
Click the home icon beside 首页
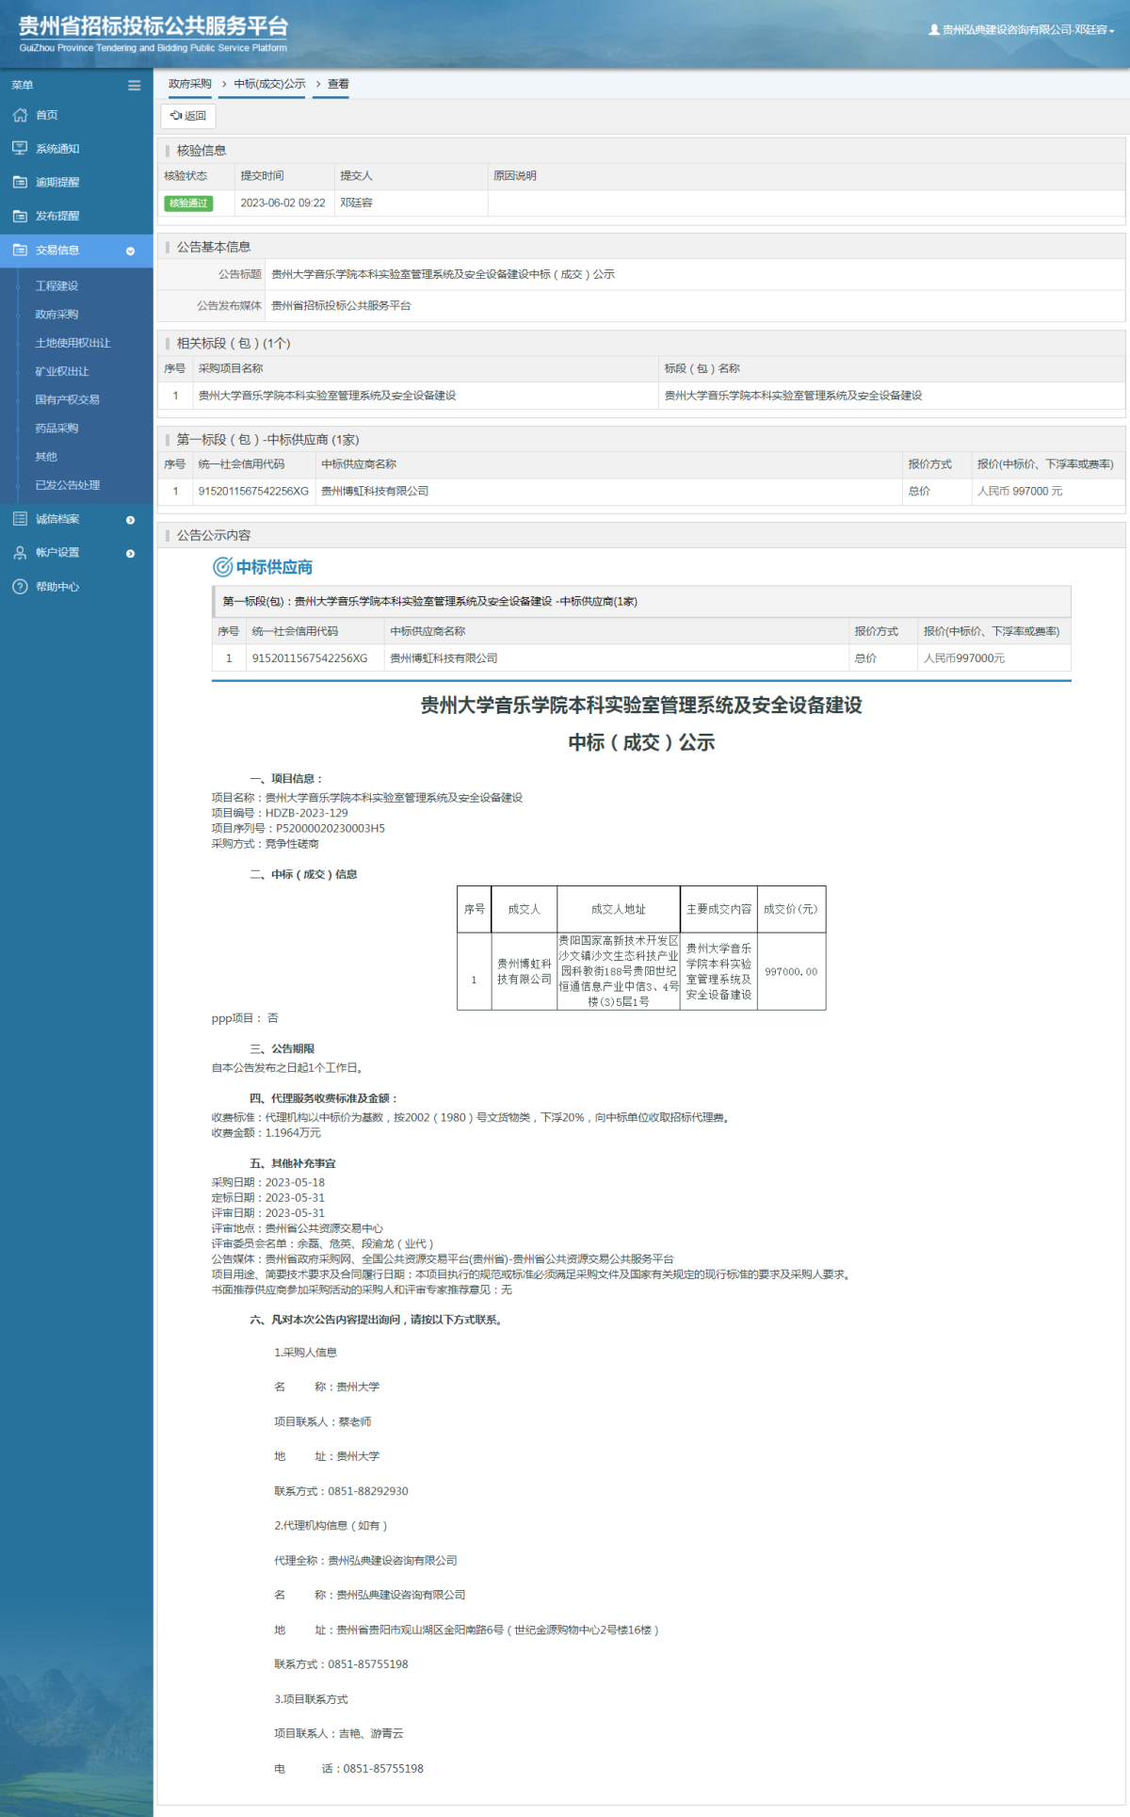click(x=20, y=115)
